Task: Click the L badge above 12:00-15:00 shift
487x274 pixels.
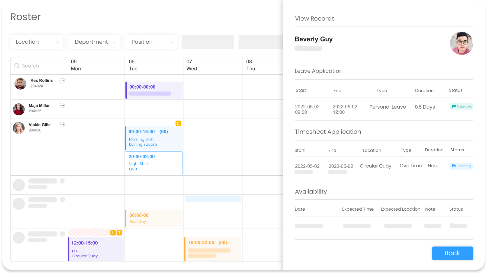Action: click(113, 233)
